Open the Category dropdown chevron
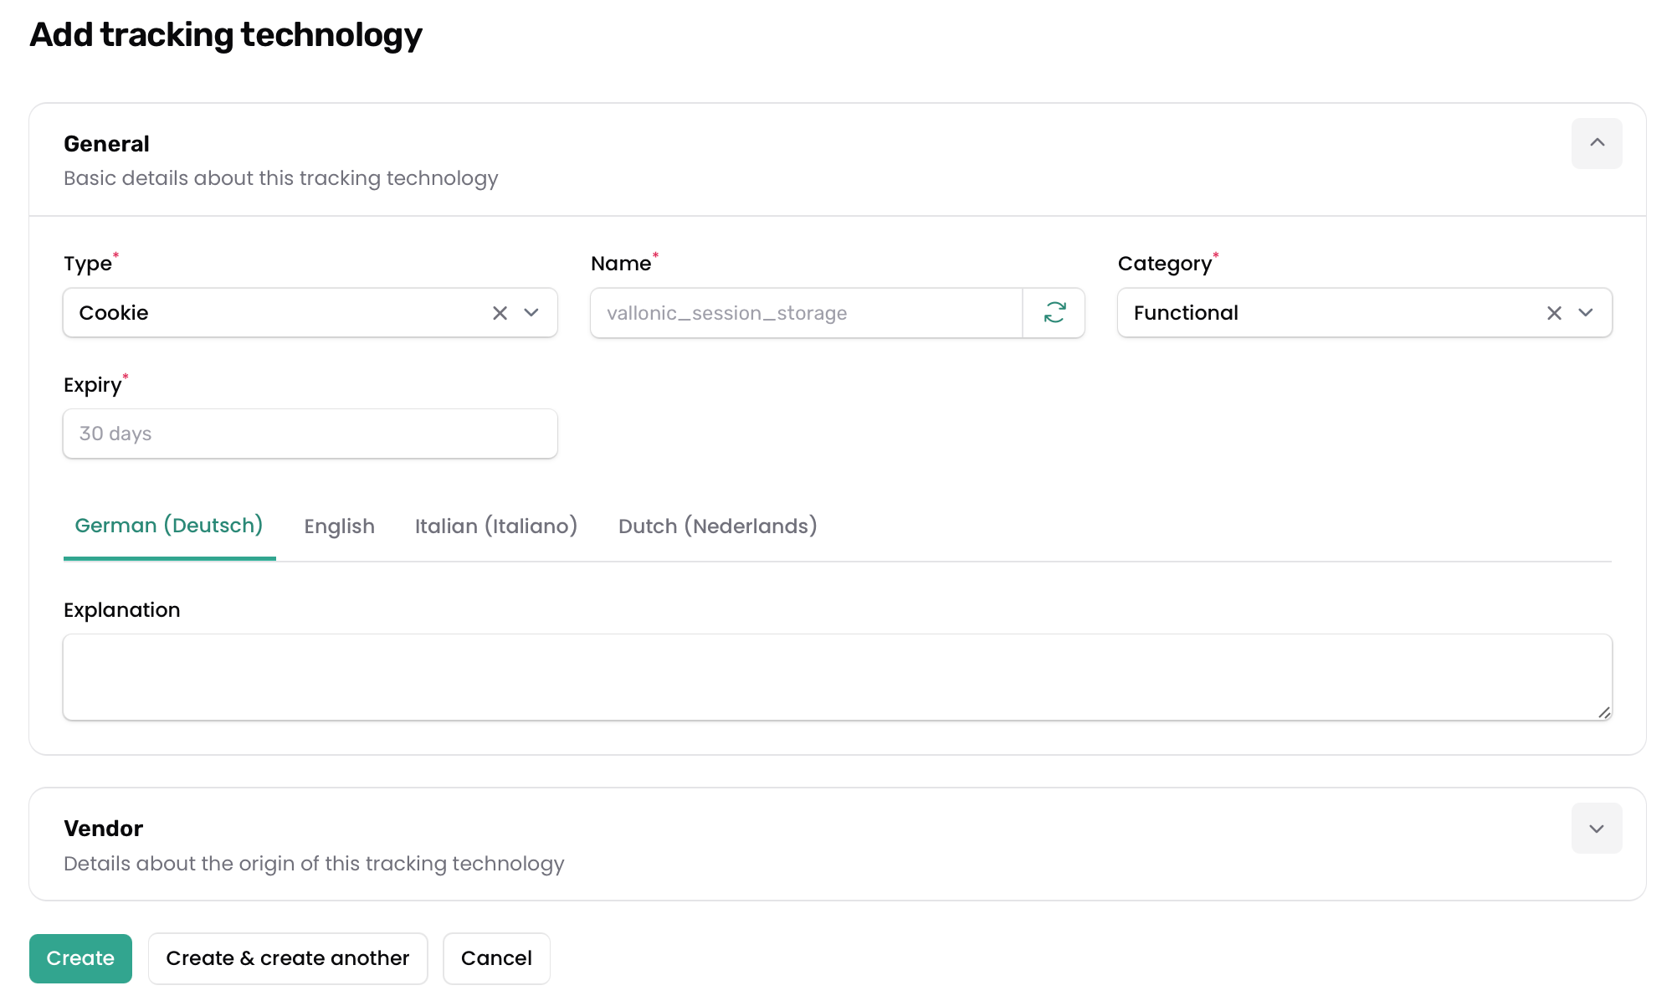Image resolution: width=1677 pixels, height=1001 pixels. (x=1586, y=313)
